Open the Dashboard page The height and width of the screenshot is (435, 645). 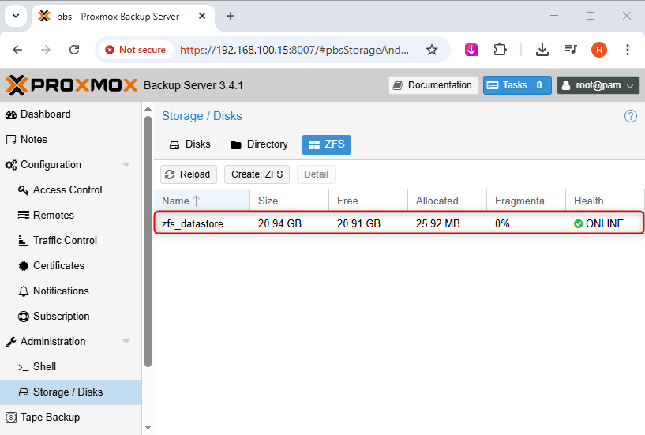(45, 114)
